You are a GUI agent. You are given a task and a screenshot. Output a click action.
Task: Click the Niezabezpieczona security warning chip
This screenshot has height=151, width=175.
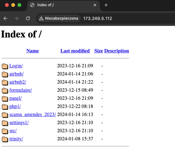[59, 18]
